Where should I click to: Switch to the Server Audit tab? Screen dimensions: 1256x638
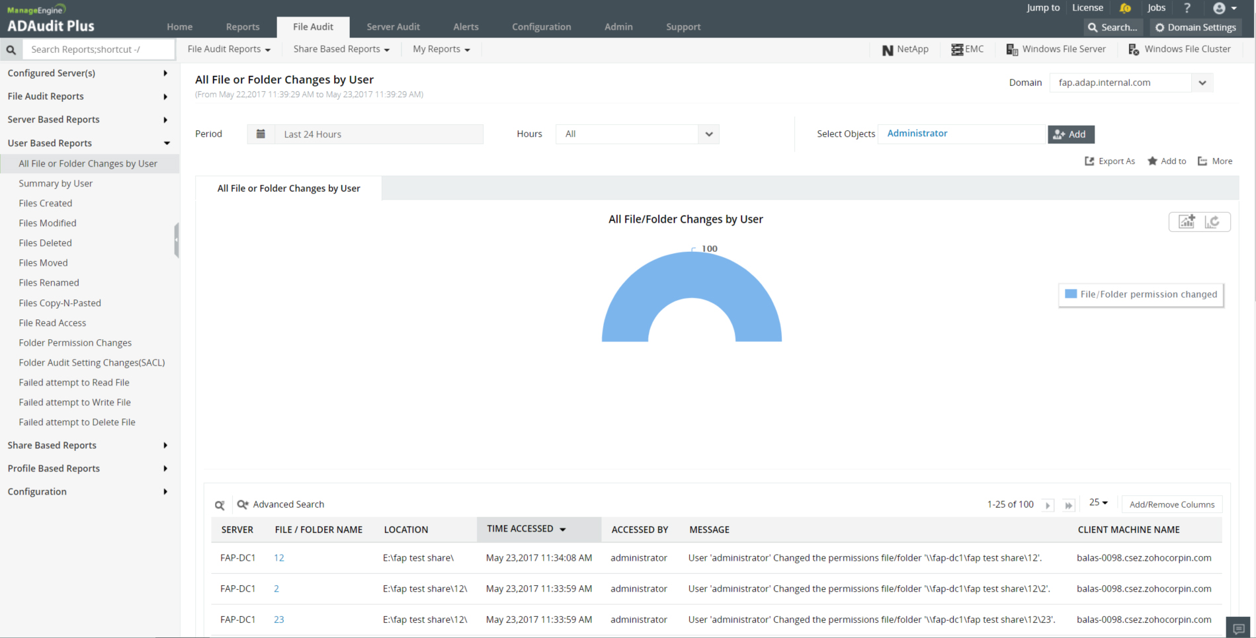coord(393,27)
